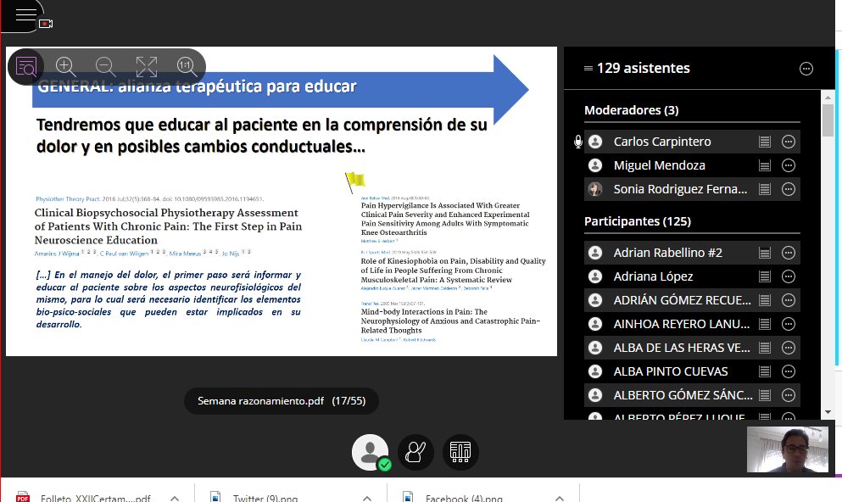This screenshot has height=502, width=842.
Task: Fit the slide with best-fit icon
Action: 146,67
